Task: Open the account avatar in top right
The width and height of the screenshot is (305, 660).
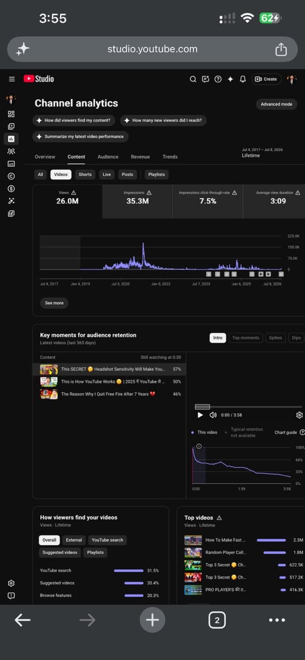Action: 292,79
